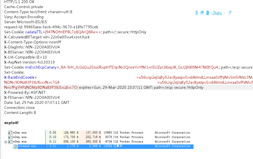This screenshot has height=159, width=253.
Task: Select the w3wp.exe row with PID 8076
Action: tap(99, 137)
